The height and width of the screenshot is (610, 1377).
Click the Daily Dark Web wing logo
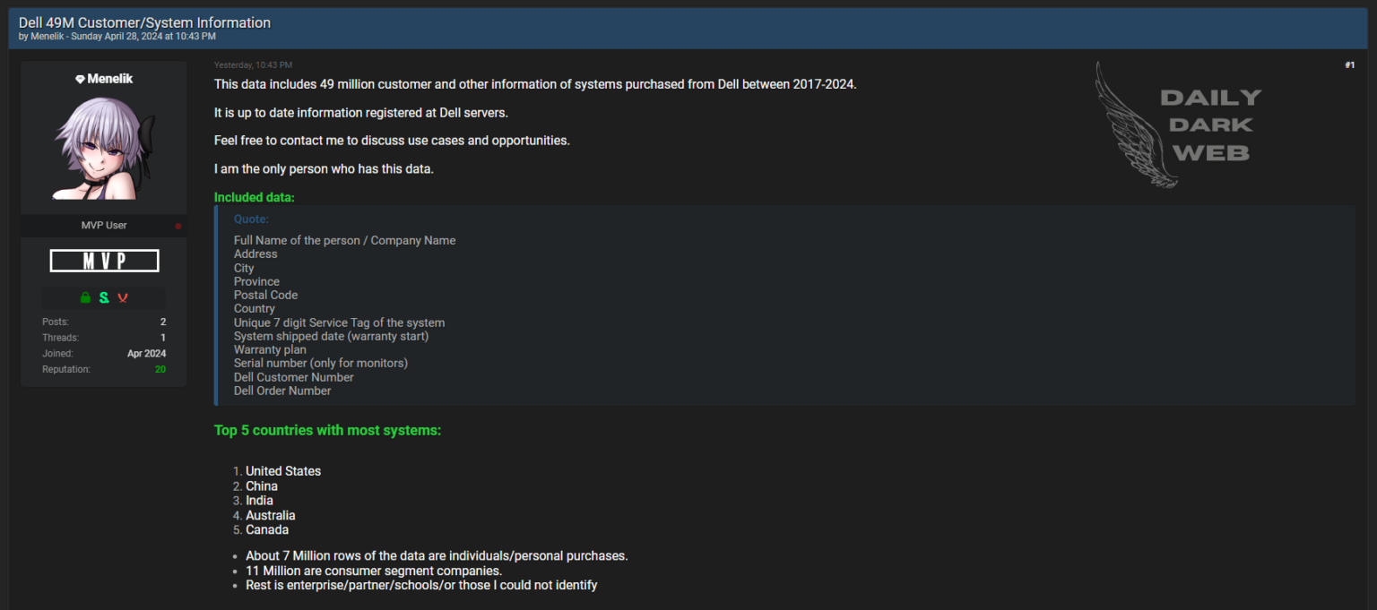[x=1175, y=125]
